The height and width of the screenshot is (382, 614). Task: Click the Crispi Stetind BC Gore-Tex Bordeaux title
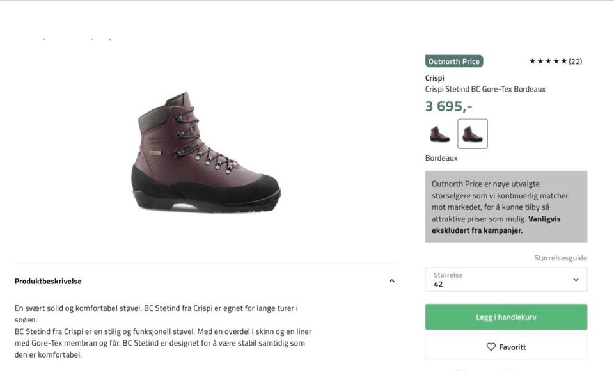485,89
